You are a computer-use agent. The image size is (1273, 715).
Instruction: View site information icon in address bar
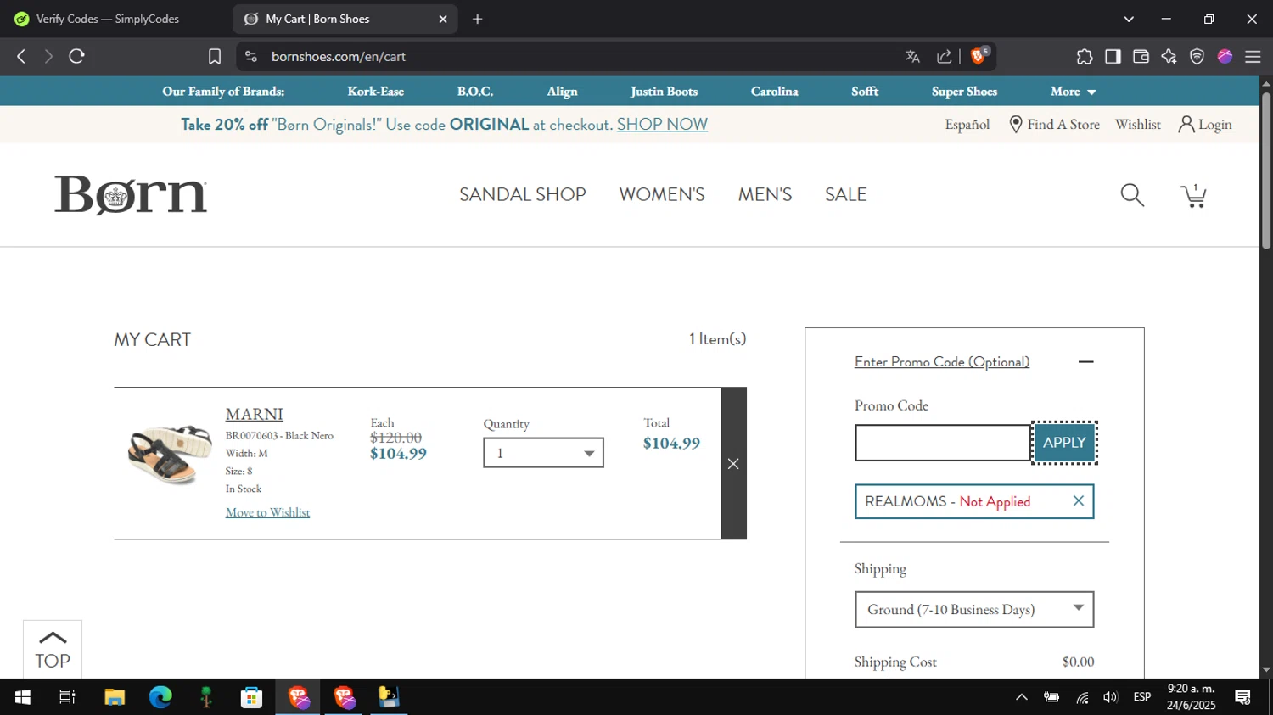250,56
